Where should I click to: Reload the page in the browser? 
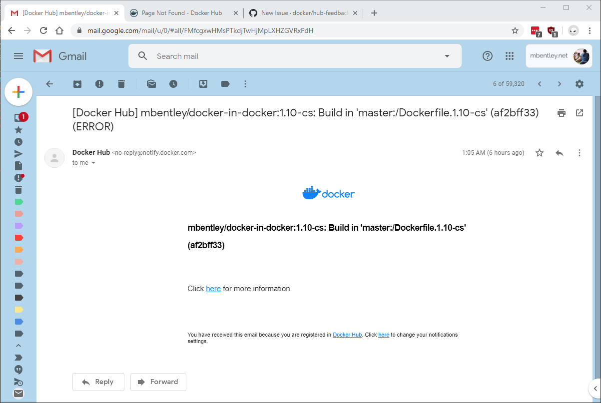coord(43,30)
